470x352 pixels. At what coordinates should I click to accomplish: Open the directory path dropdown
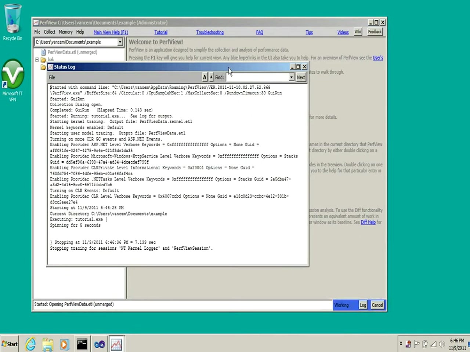coord(120,42)
